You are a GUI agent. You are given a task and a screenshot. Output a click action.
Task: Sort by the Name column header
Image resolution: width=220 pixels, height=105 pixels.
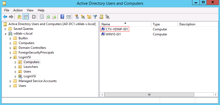[125, 24]
